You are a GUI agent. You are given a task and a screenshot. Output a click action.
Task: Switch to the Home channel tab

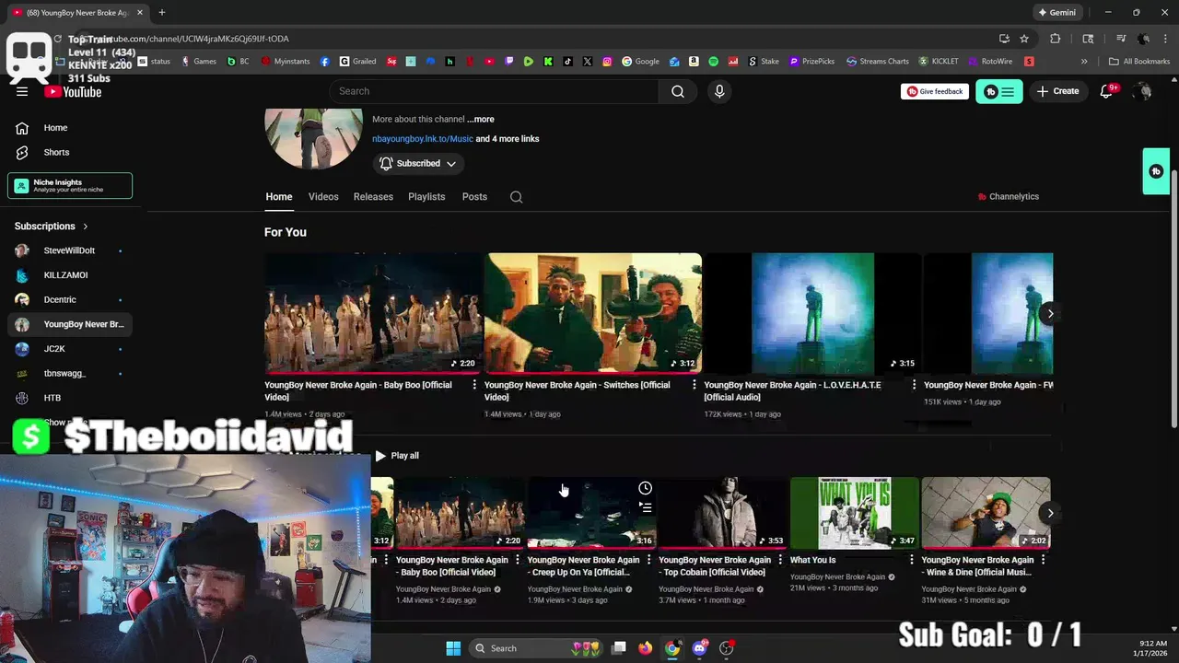(x=279, y=197)
